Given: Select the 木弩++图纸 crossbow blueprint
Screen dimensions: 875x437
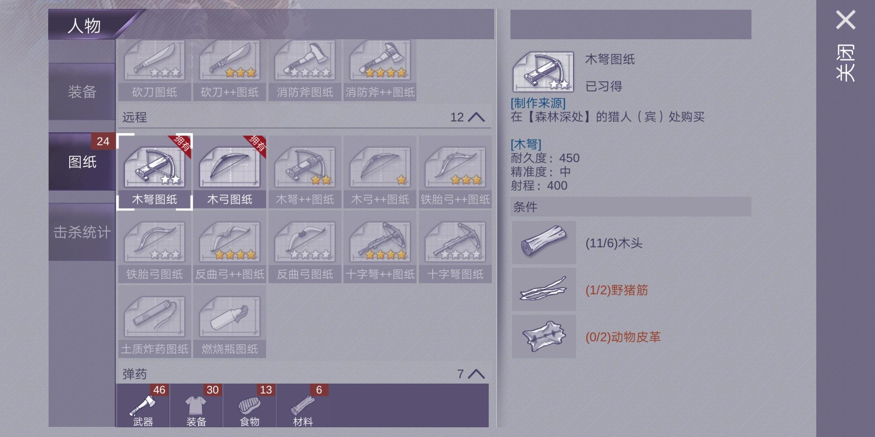Looking at the screenshot, I should pos(305,172).
